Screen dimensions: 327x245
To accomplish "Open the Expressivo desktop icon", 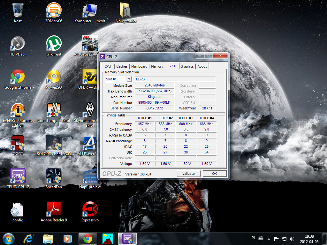I will [x=90, y=210].
